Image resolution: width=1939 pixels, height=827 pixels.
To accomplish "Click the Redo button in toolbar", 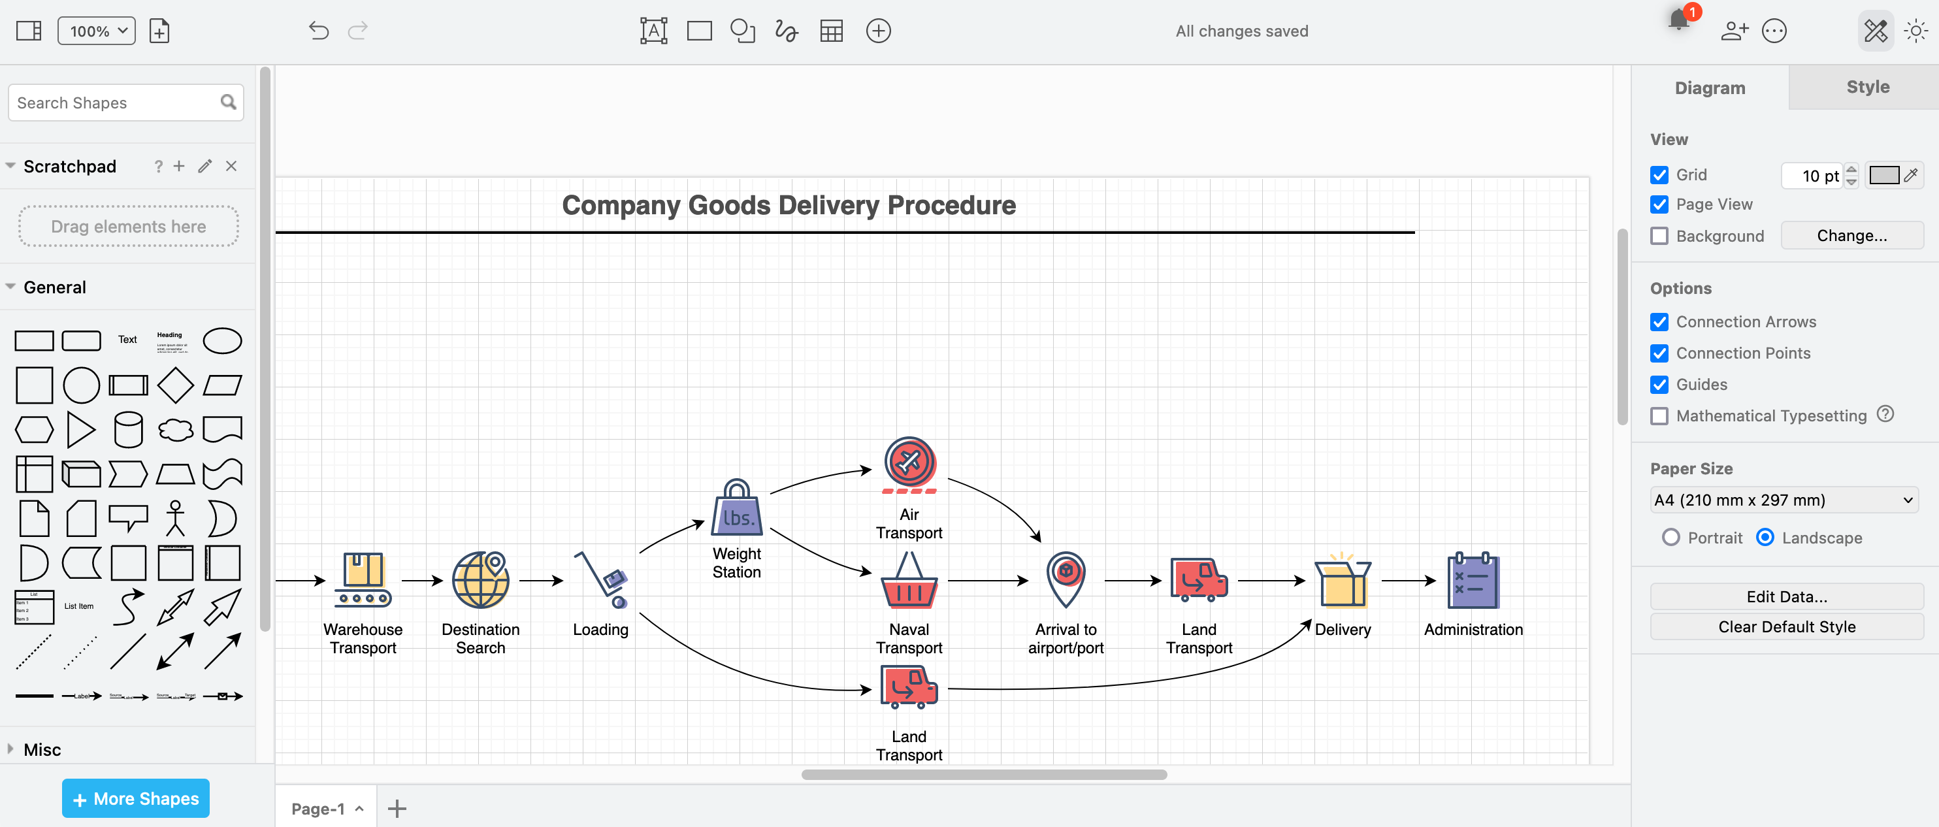I will coord(359,29).
